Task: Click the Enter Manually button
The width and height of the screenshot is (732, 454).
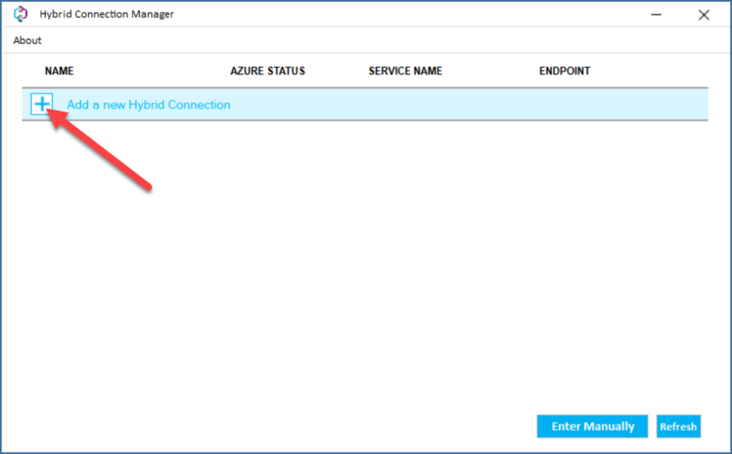Action: [x=592, y=426]
